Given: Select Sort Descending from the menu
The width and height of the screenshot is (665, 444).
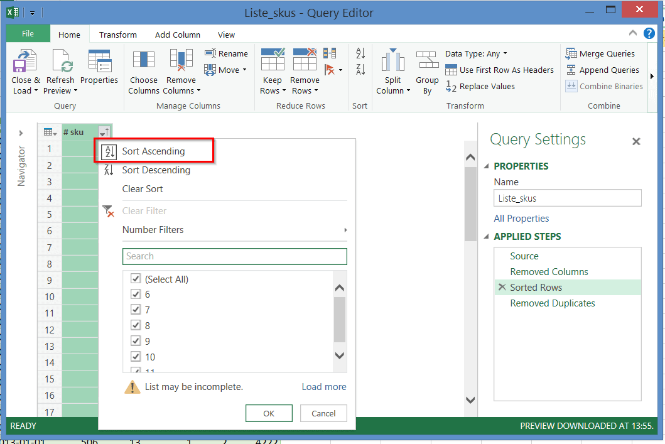Looking at the screenshot, I should (x=156, y=170).
